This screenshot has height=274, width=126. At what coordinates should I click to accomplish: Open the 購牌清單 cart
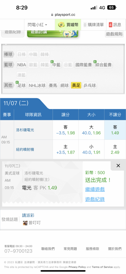pyautogui.click(x=94, y=25)
